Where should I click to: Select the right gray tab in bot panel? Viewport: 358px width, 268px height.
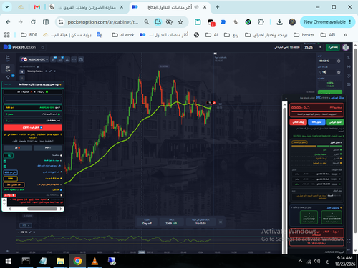(x=48, y=148)
